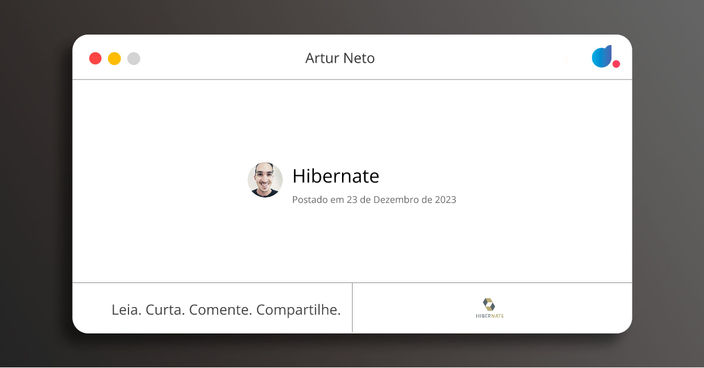
Task: Click the yellow traffic-light circle
Action: pos(114,58)
